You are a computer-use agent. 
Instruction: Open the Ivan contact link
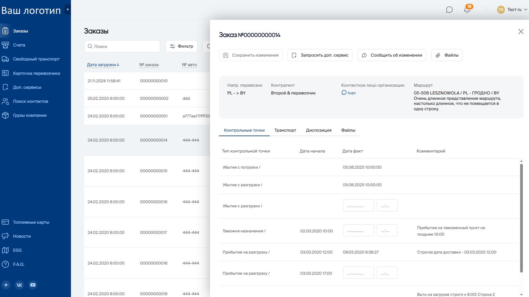(x=352, y=93)
